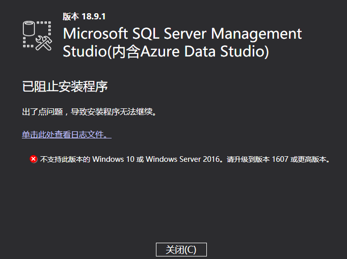Viewport: 347px width, 259px height.
Task: Select the database cylinder in the logo
Action: click(x=29, y=28)
